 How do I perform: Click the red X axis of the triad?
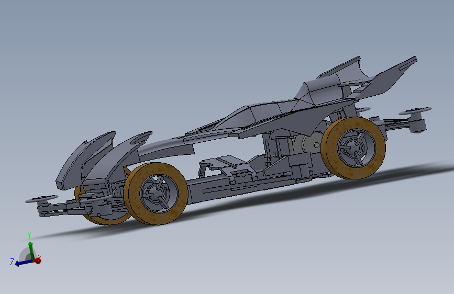coord(38,261)
